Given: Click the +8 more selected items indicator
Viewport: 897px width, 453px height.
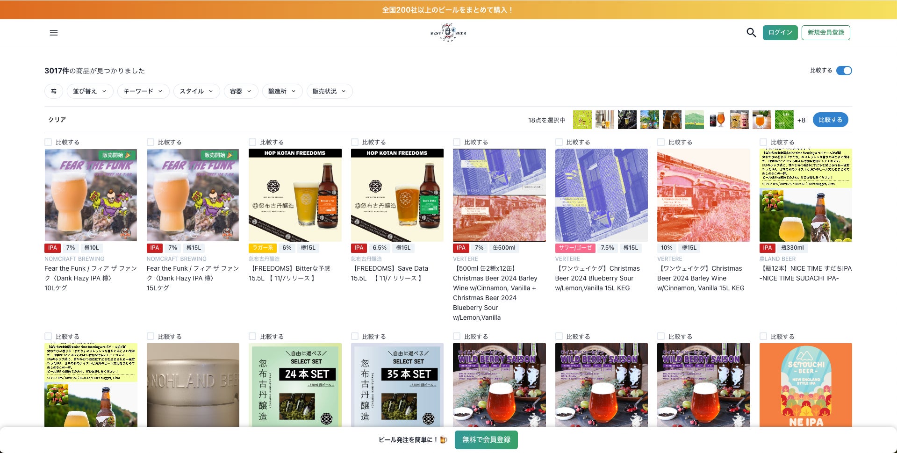Looking at the screenshot, I should click(801, 120).
